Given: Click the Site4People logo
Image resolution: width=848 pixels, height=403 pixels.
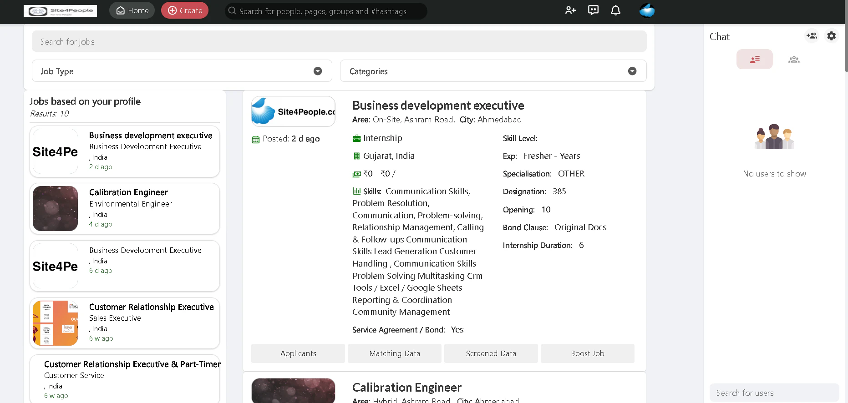Looking at the screenshot, I should pos(60,11).
